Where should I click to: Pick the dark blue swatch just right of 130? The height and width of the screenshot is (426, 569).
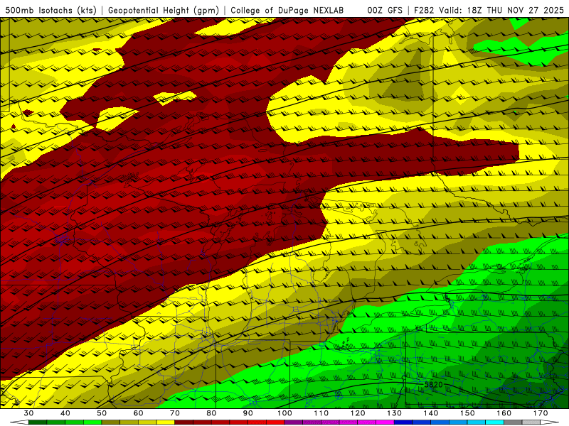point(403,422)
